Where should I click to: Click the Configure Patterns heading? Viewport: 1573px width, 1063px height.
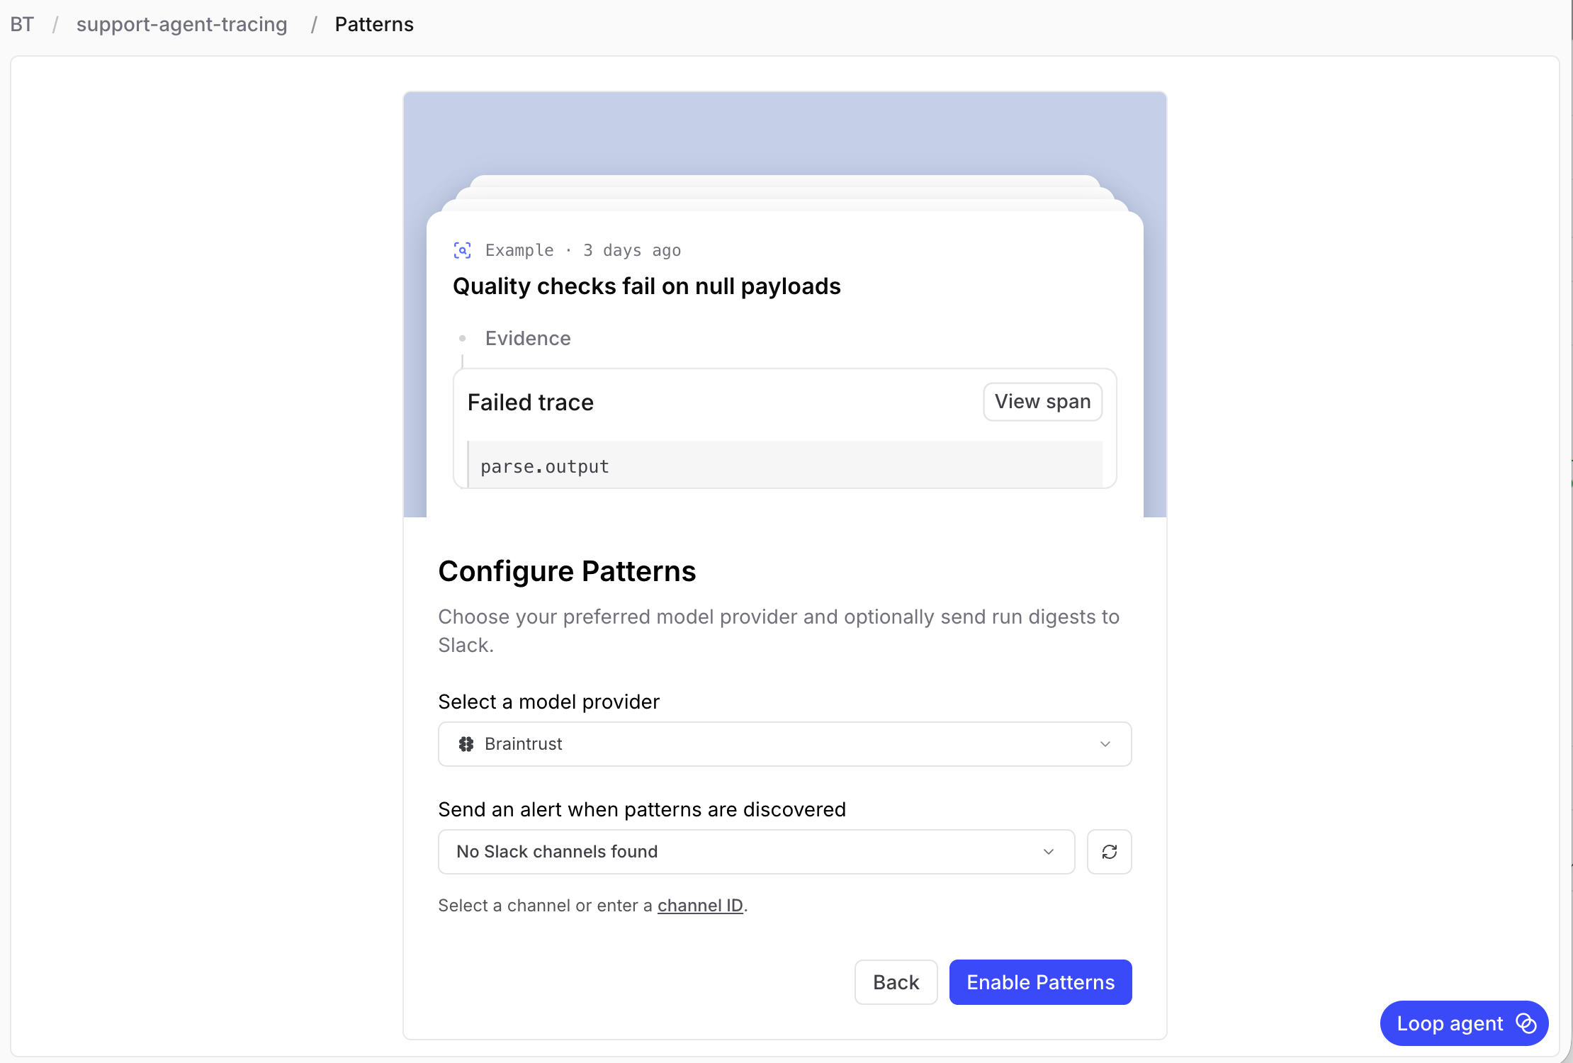567,571
